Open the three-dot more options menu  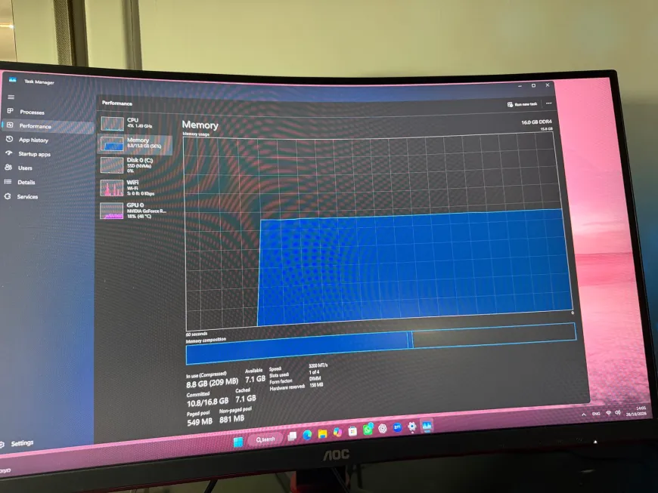(x=548, y=103)
